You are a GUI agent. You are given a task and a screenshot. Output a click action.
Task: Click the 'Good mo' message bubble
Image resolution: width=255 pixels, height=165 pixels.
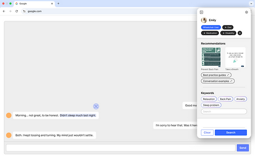point(190,106)
